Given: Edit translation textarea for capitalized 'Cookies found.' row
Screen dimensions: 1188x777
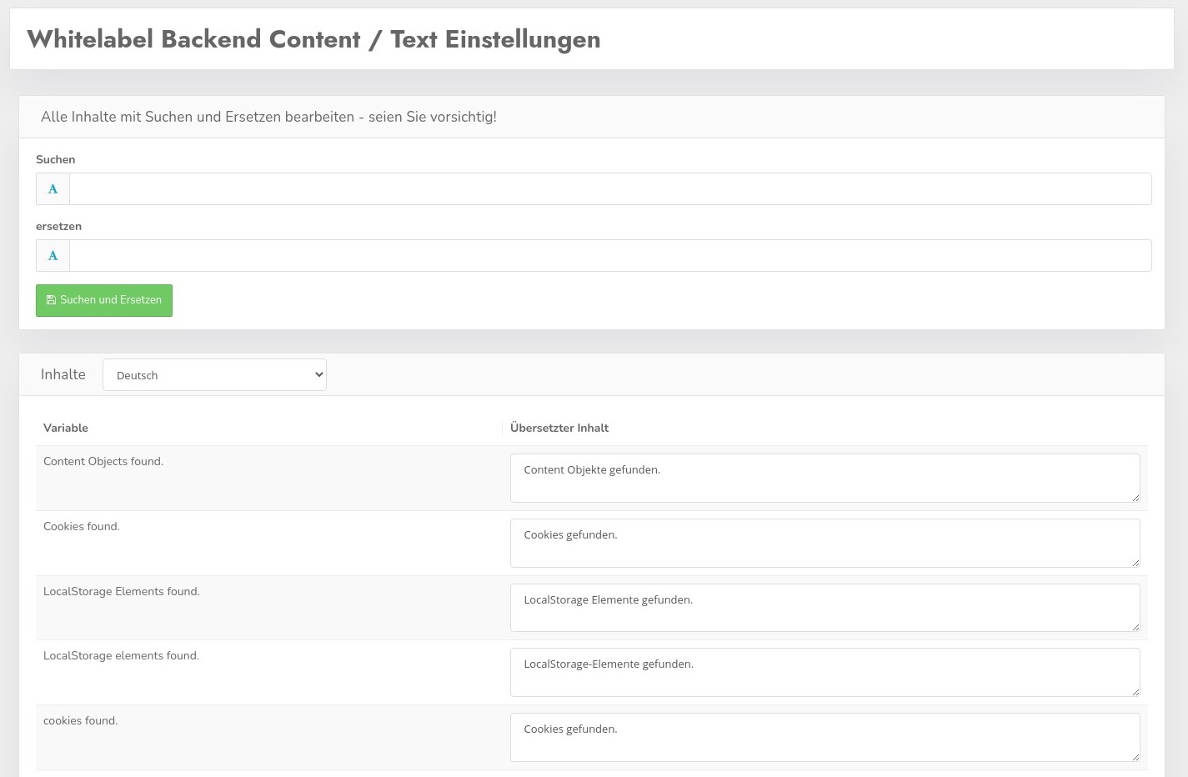Looking at the screenshot, I should click(824, 543).
